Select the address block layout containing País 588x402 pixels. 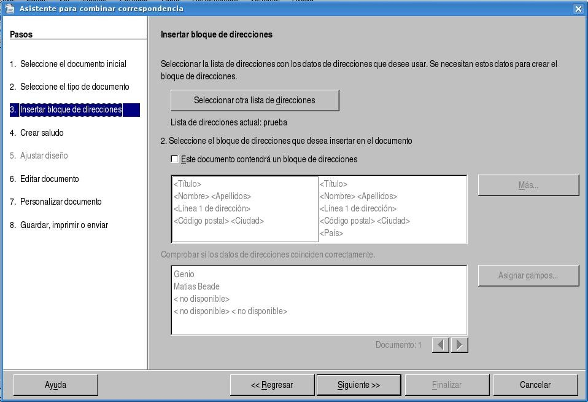[392, 209]
